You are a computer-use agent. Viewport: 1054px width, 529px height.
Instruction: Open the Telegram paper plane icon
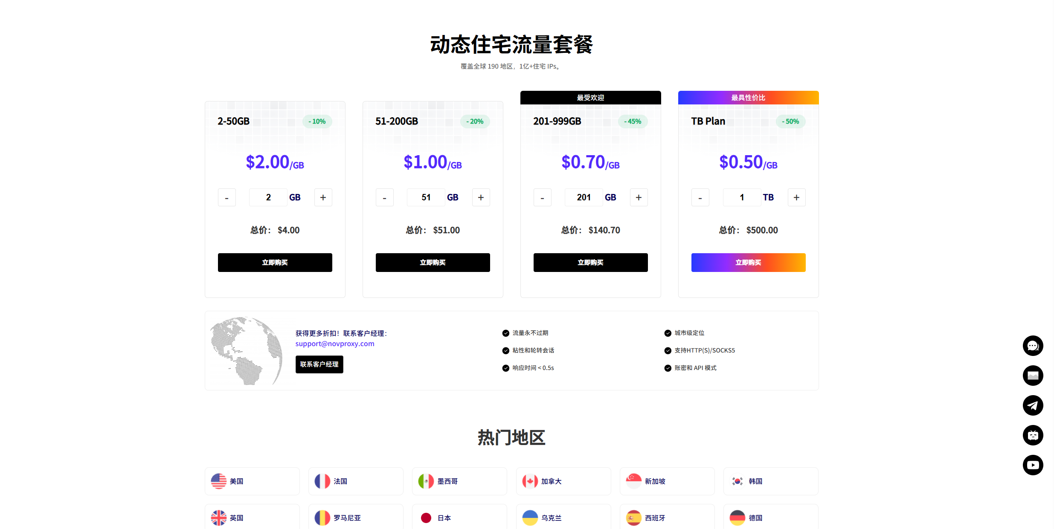point(1033,405)
